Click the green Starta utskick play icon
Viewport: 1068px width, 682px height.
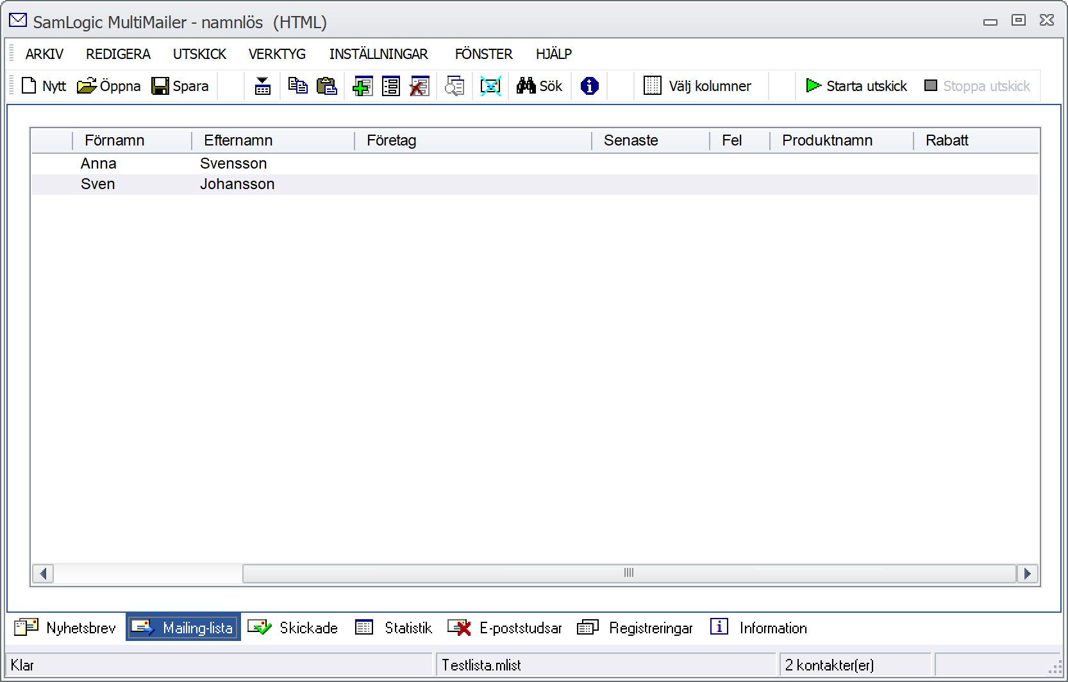pyautogui.click(x=814, y=85)
